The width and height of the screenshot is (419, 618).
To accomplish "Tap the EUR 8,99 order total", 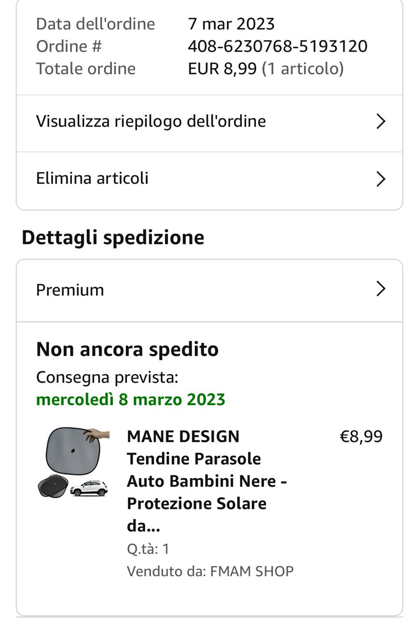I will [222, 69].
